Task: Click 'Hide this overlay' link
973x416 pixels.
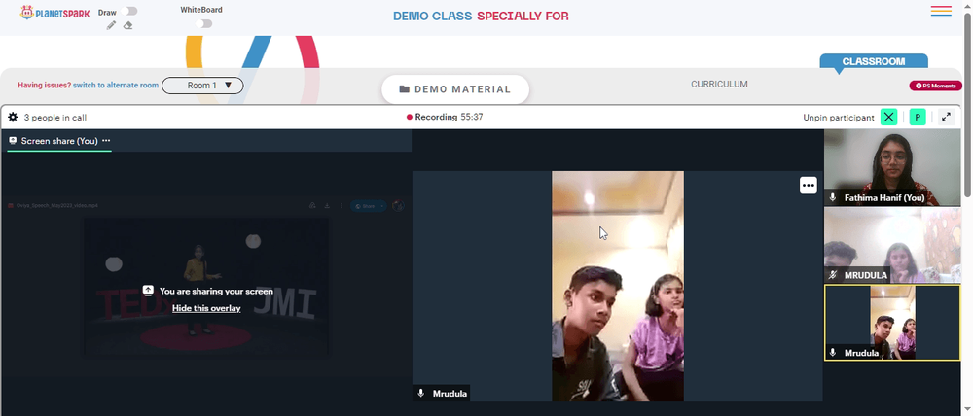Action: 206,308
